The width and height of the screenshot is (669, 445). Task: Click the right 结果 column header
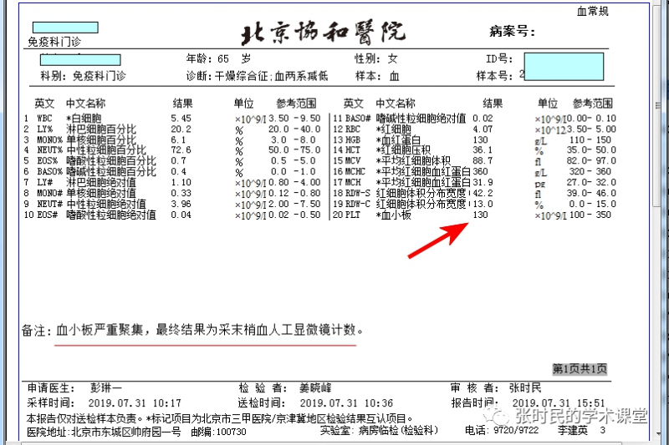493,103
